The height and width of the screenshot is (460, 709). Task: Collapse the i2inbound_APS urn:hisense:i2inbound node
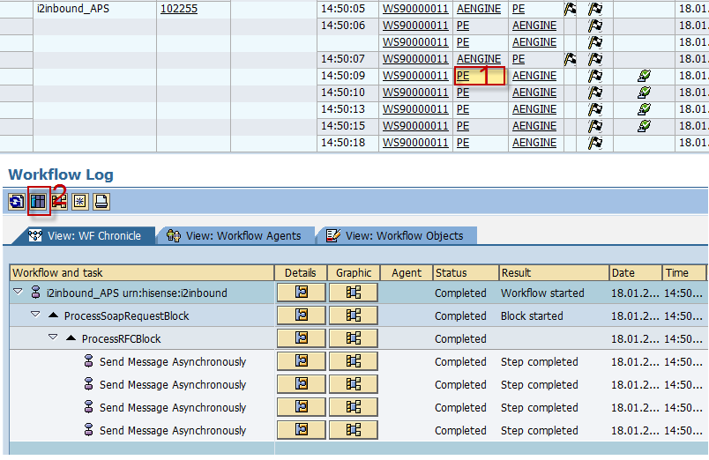pyautogui.click(x=18, y=292)
